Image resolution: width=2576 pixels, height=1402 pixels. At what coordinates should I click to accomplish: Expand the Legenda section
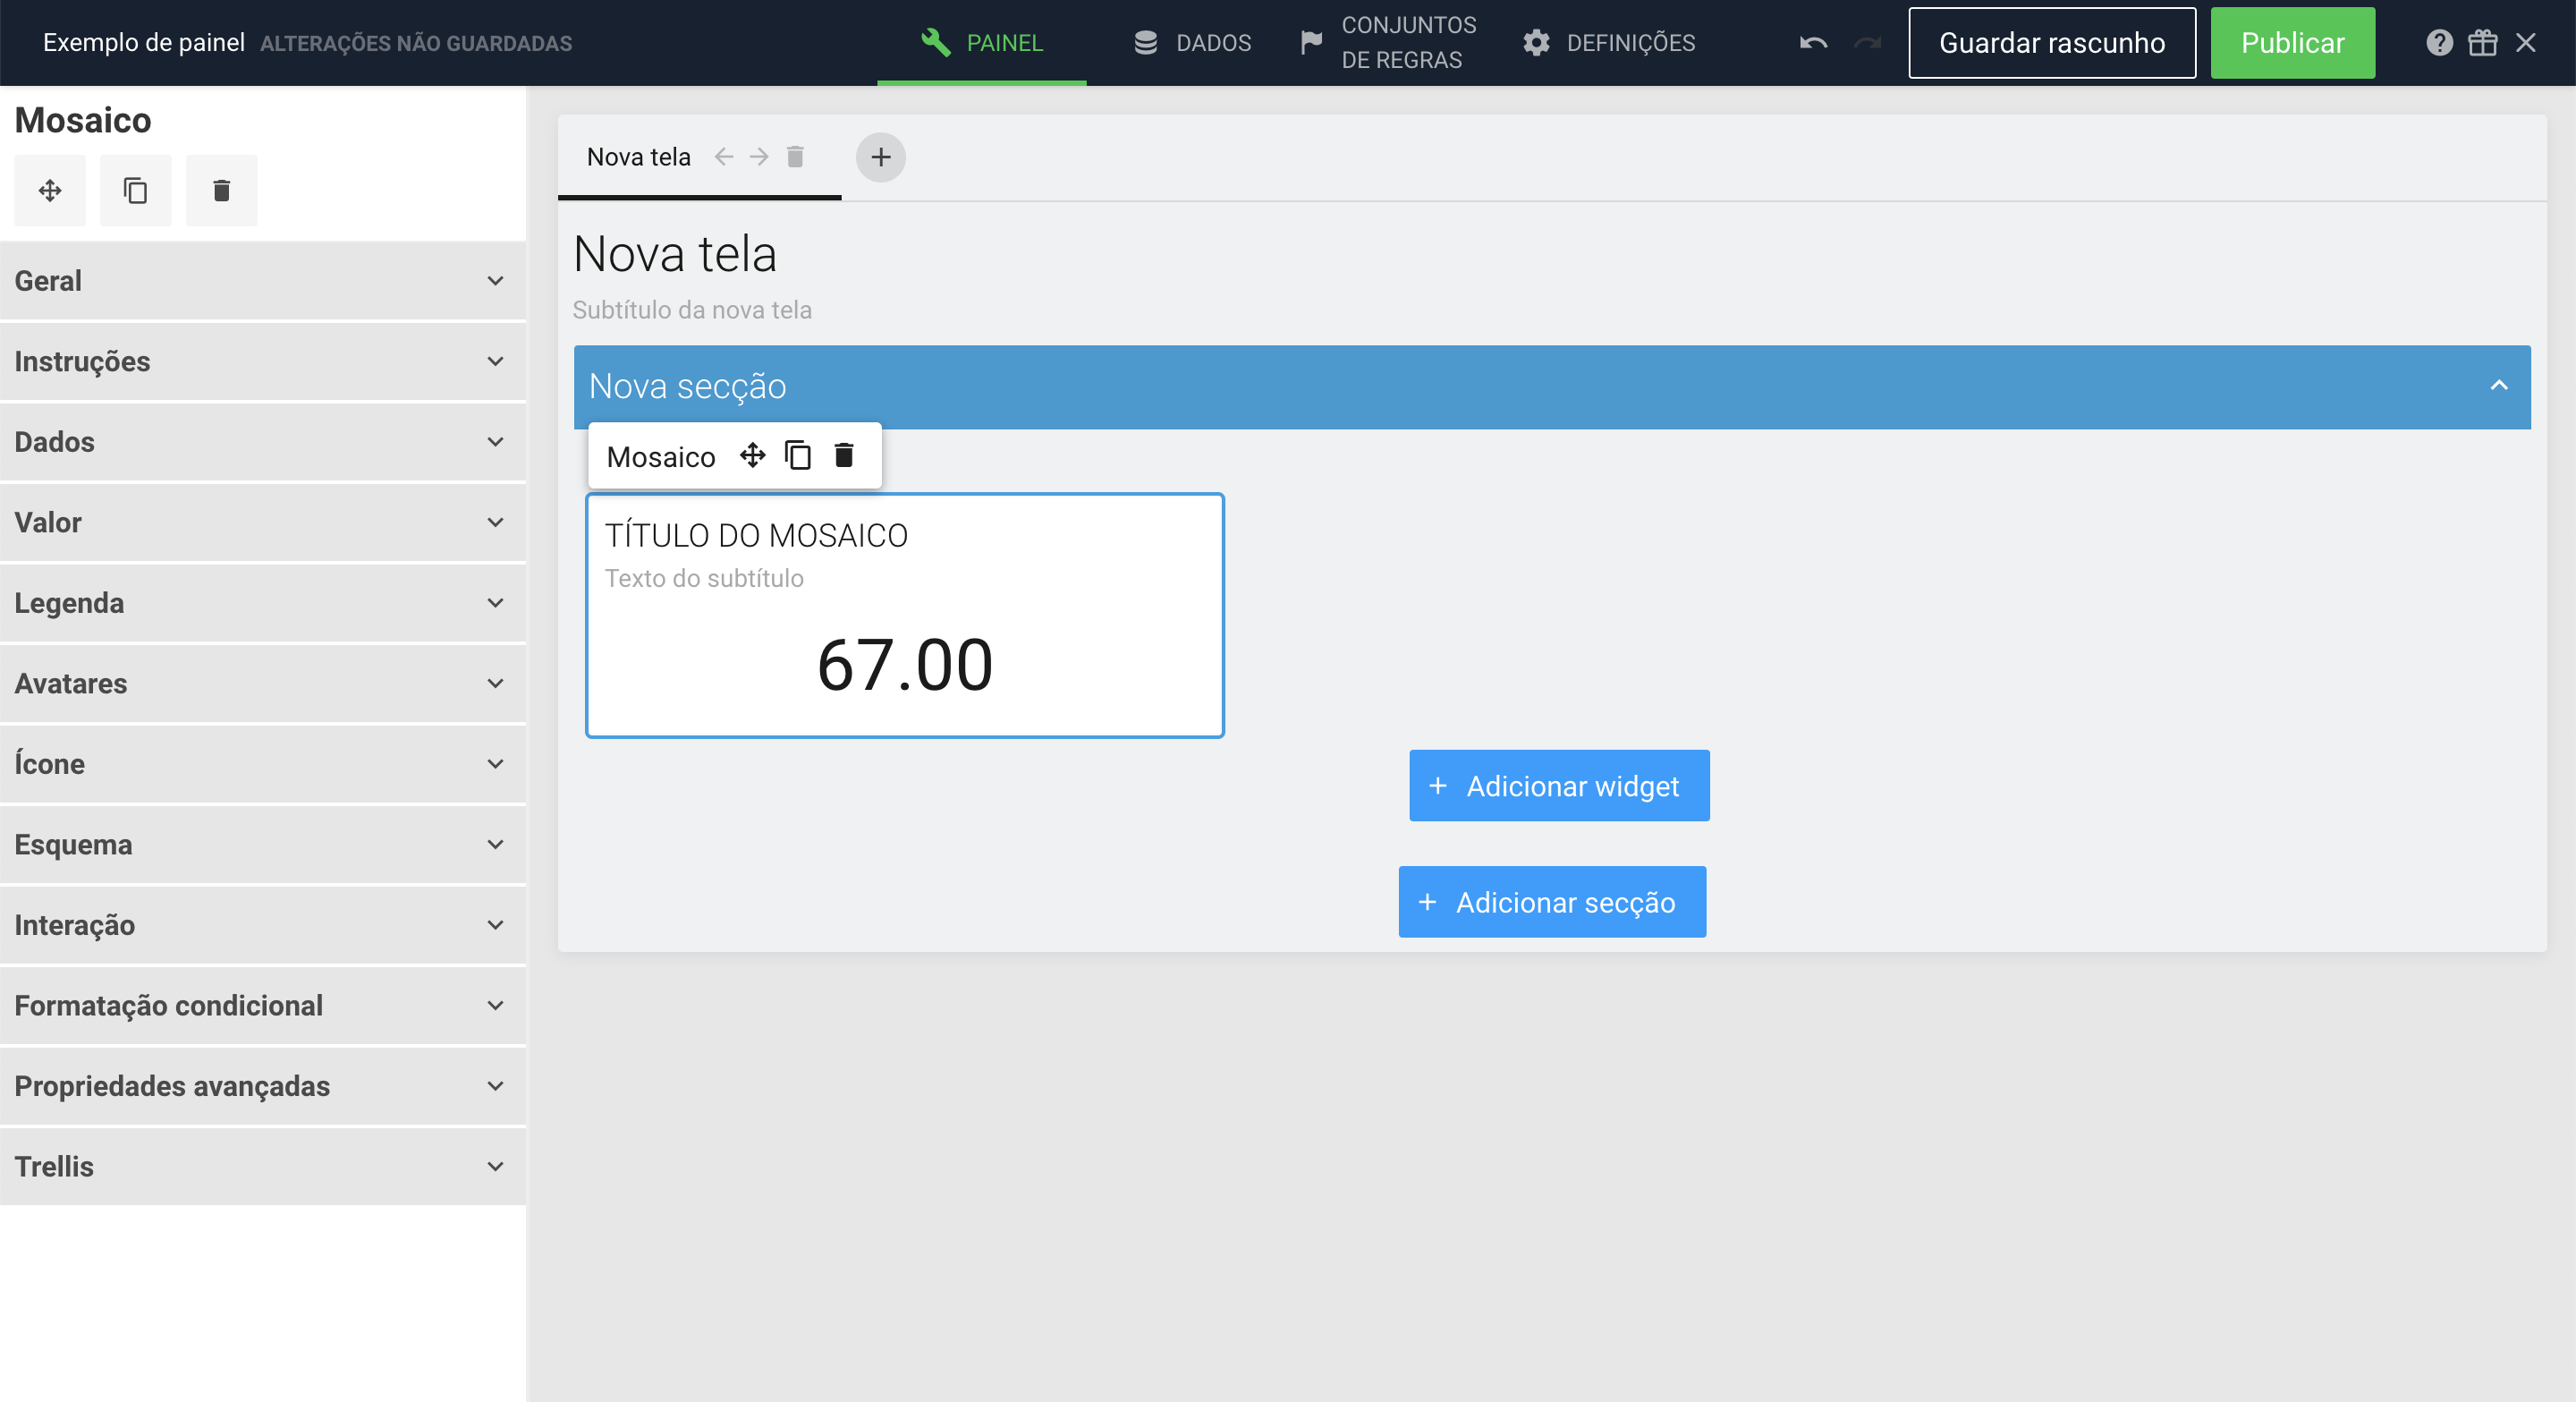263,603
